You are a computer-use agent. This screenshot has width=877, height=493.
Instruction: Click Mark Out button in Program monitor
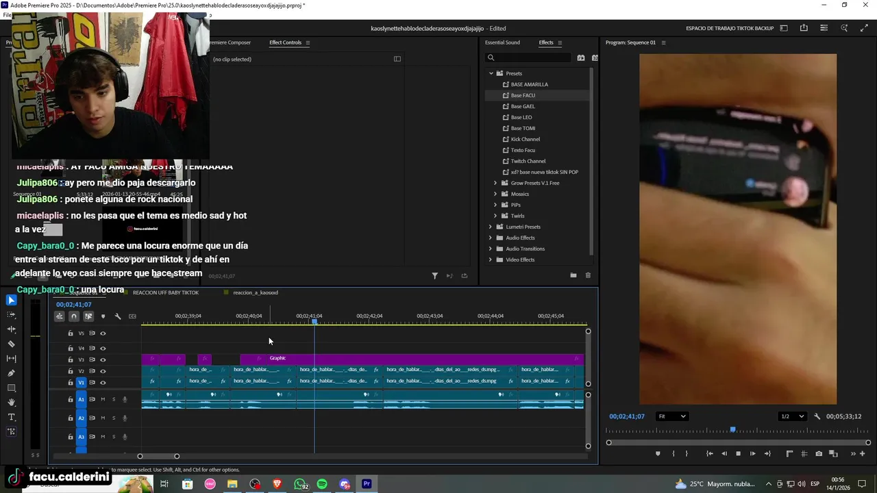pyautogui.click(x=687, y=453)
